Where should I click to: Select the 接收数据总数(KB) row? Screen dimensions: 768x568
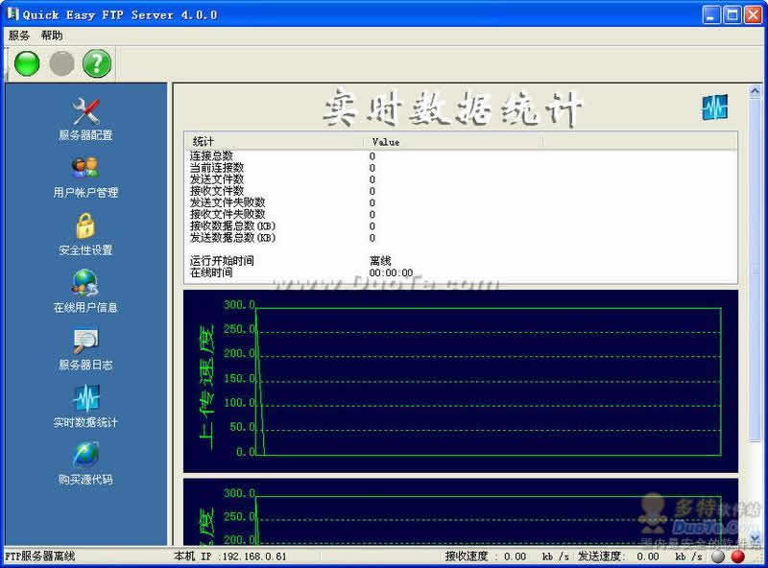[461, 226]
